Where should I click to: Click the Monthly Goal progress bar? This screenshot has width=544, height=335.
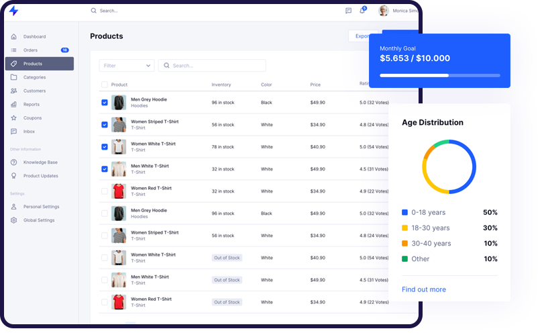(x=440, y=75)
